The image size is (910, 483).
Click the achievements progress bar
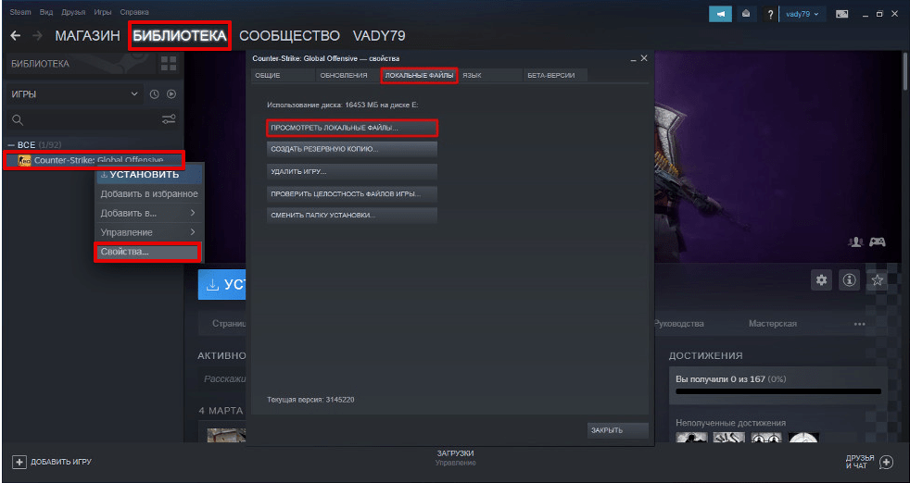[777, 392]
